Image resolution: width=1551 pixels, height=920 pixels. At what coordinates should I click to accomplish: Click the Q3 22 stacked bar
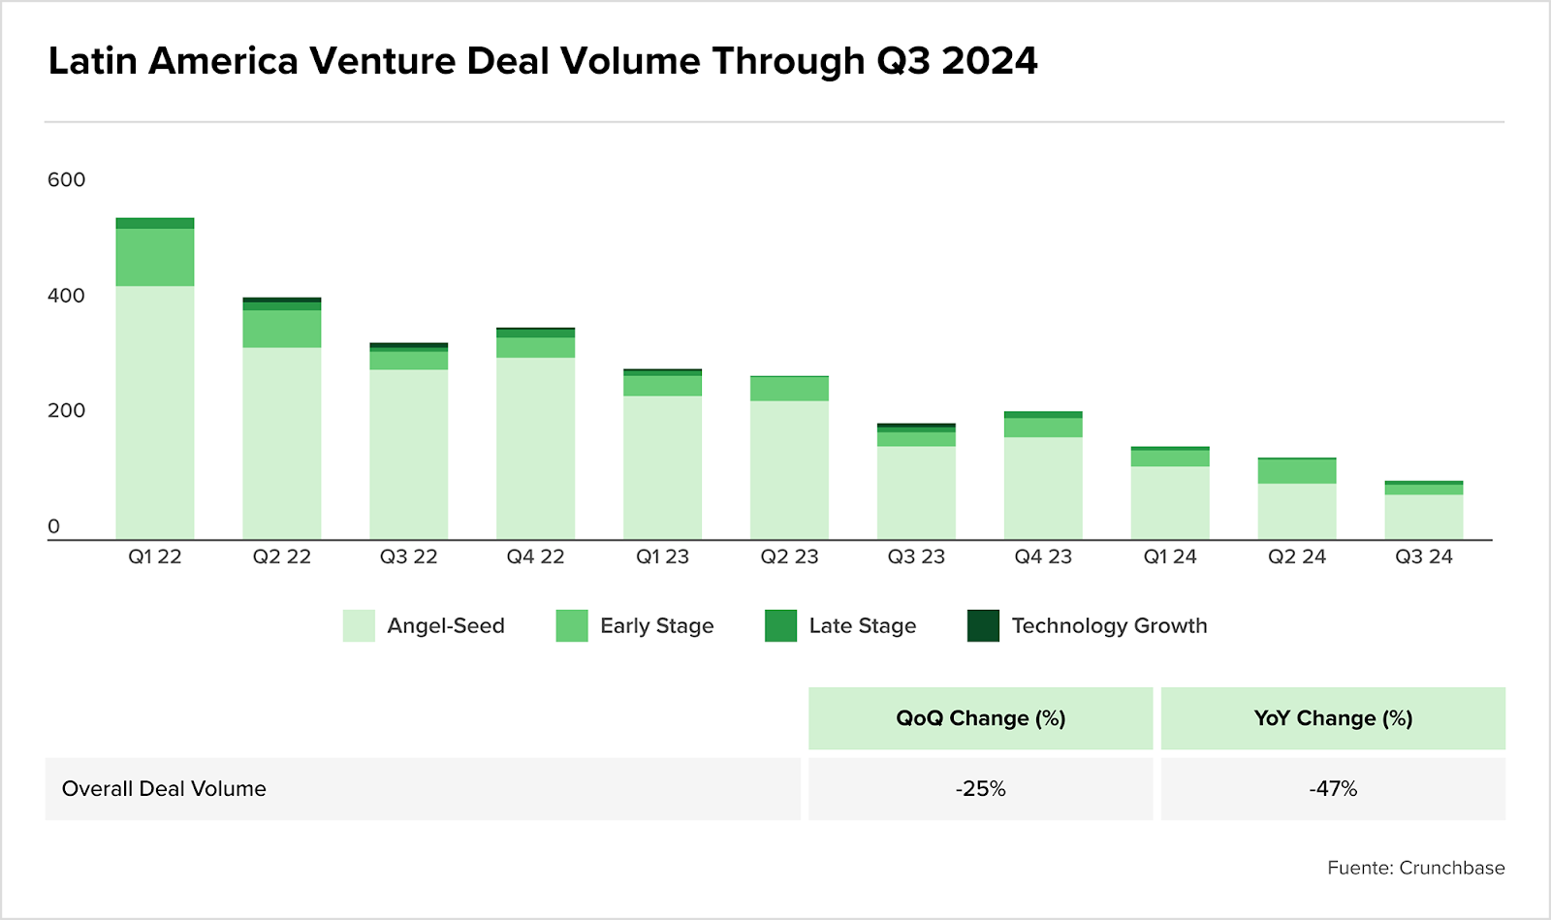click(x=409, y=446)
